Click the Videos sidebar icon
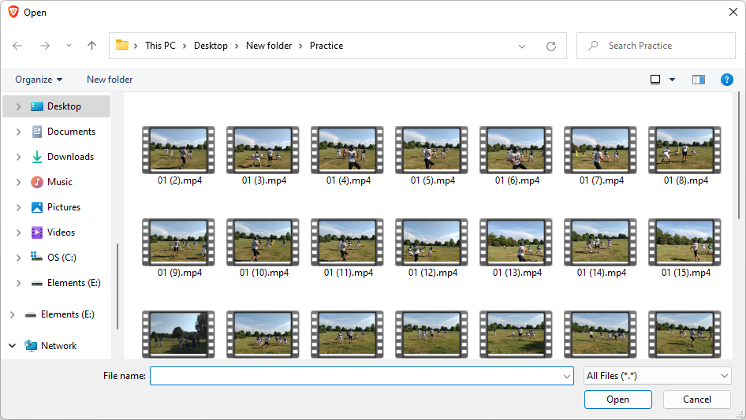746x420 pixels. (36, 232)
